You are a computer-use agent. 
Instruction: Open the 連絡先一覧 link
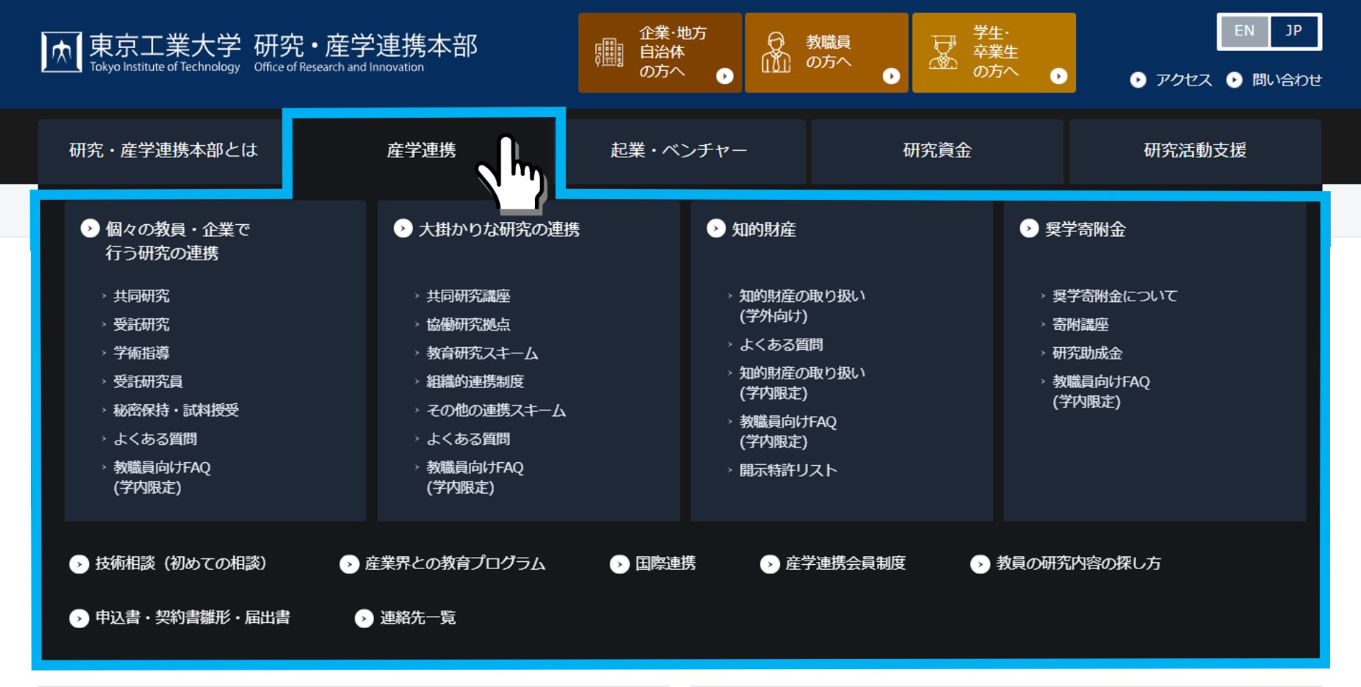418,618
